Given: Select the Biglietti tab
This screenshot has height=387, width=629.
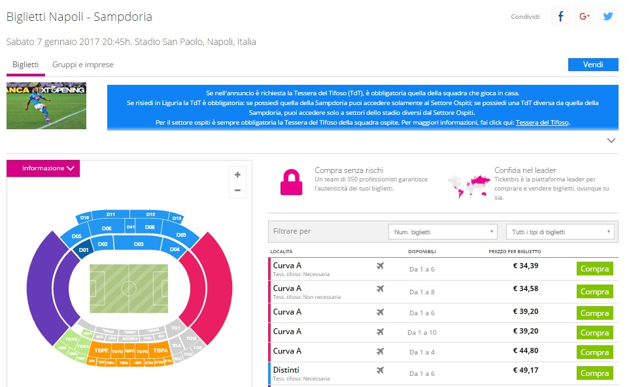Looking at the screenshot, I should click(25, 65).
